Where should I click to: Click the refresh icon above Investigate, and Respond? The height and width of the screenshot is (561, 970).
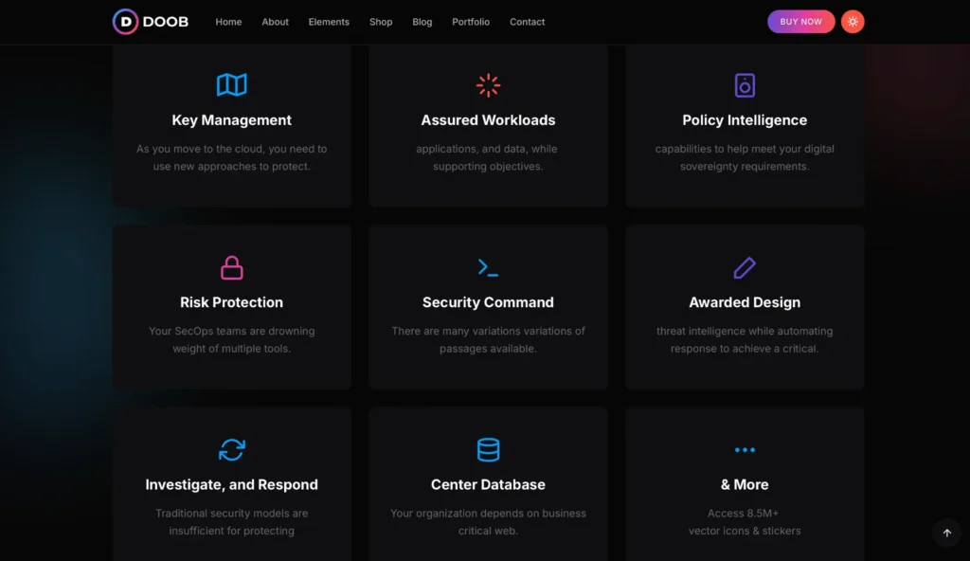coord(232,449)
